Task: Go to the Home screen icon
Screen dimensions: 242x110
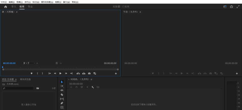Action: tap(5, 7)
